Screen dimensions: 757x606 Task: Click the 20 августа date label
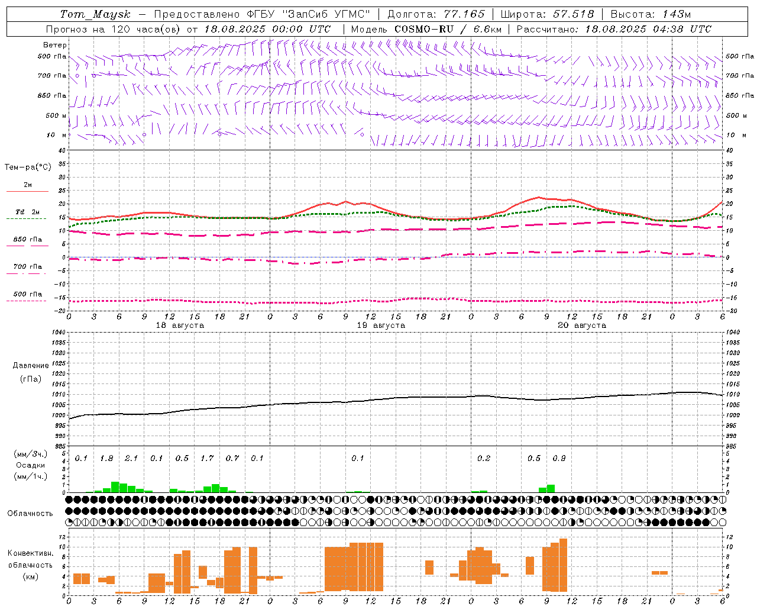click(582, 325)
